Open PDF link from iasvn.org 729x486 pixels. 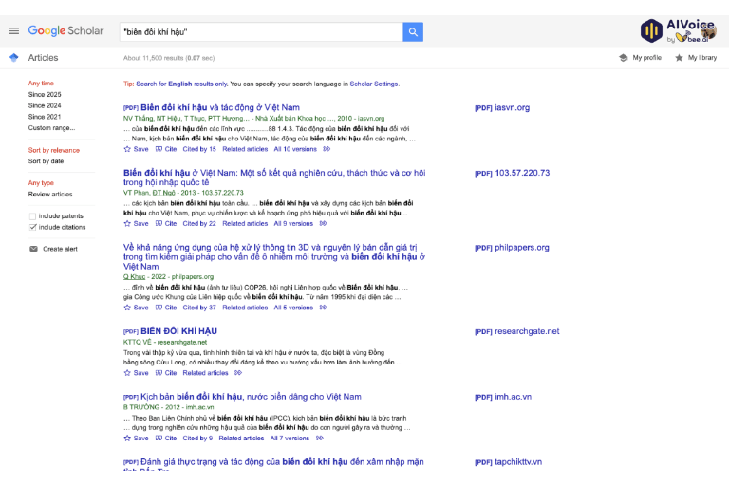(x=502, y=108)
